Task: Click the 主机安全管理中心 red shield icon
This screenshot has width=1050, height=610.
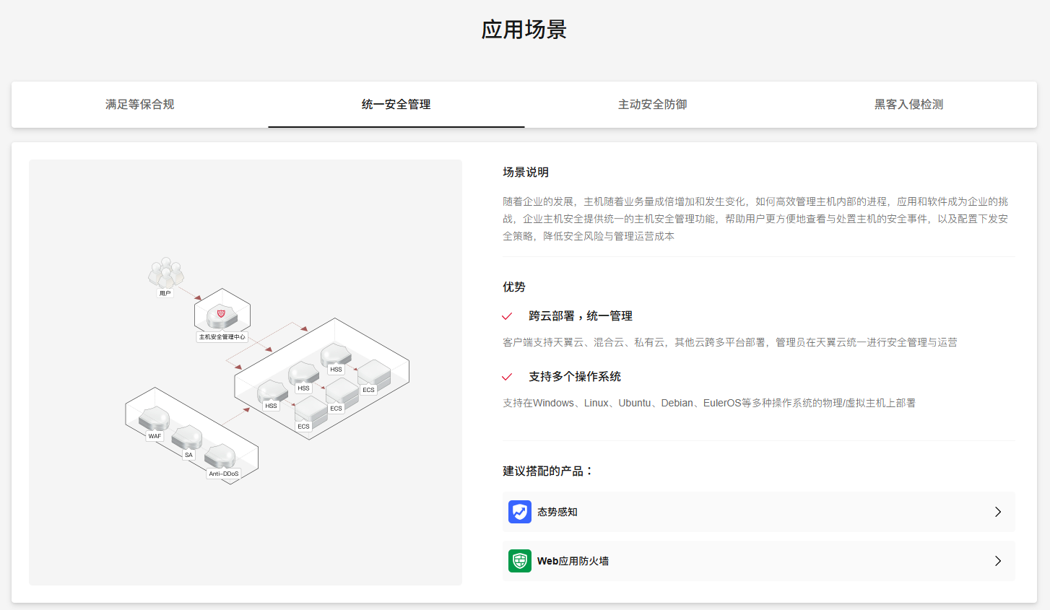Action: click(221, 315)
